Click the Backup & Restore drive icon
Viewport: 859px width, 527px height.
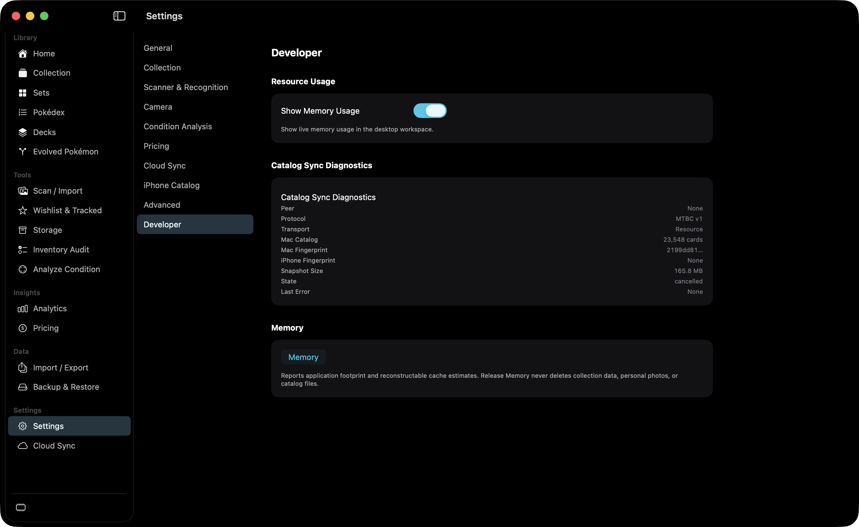[23, 387]
